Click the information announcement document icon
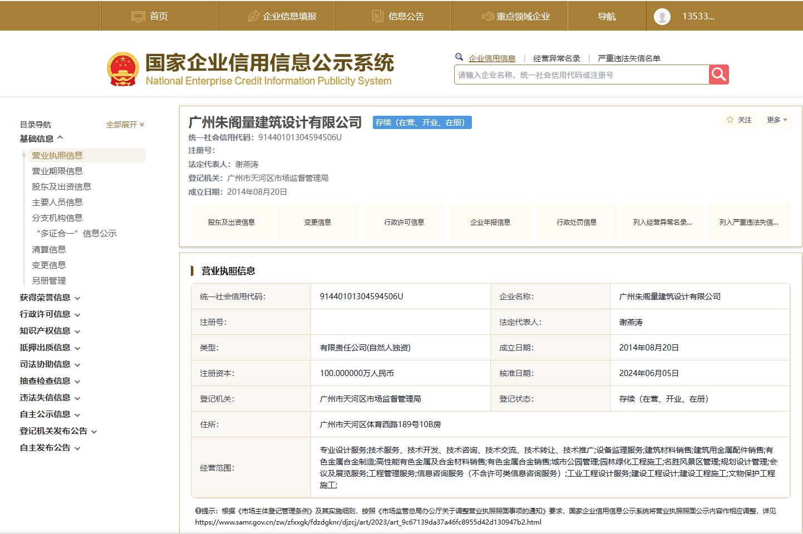Viewport: 803px width, 534px height. pos(378,16)
